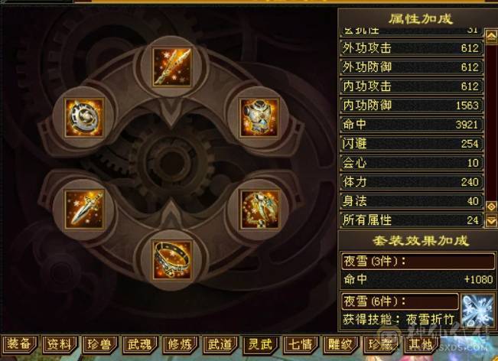Open the 装备 tab
Viewport: 498px width, 361px height.
click(19, 344)
